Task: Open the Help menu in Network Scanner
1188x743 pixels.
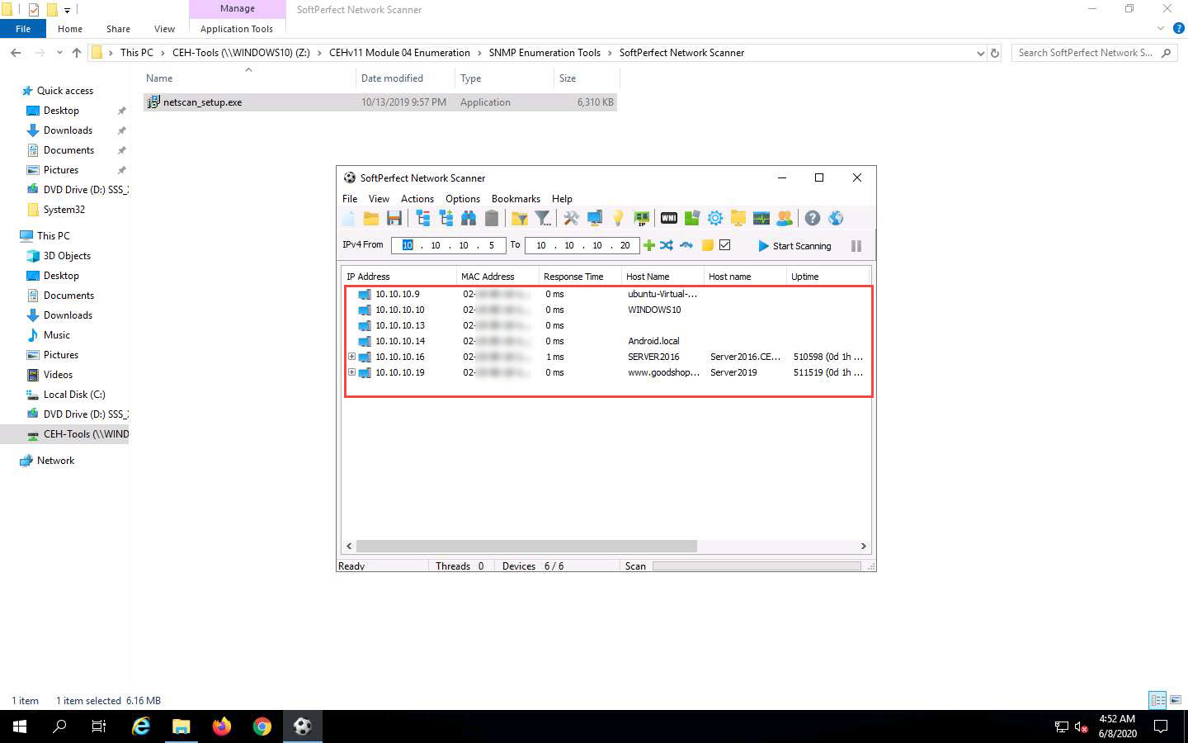Action: pos(562,199)
